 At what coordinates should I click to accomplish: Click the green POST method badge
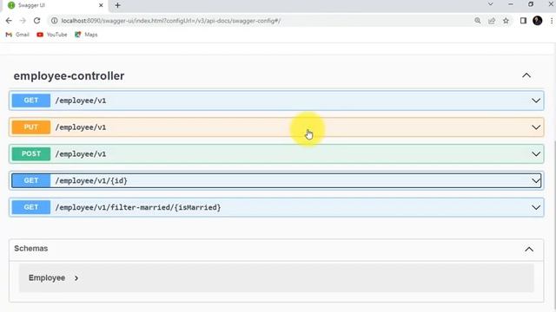[31, 154]
